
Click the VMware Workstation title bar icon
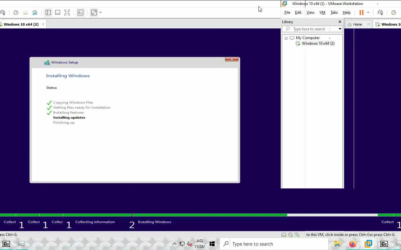tap(284, 4)
